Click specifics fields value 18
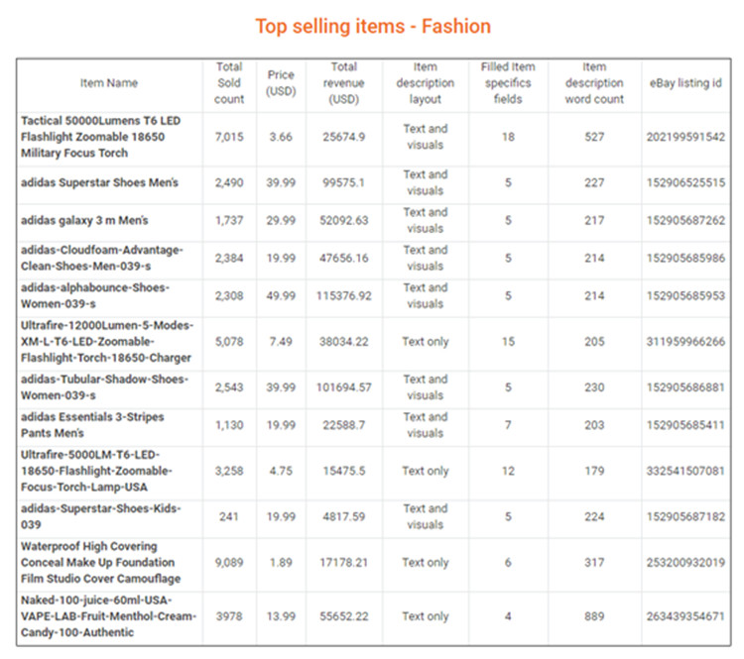 (508, 137)
